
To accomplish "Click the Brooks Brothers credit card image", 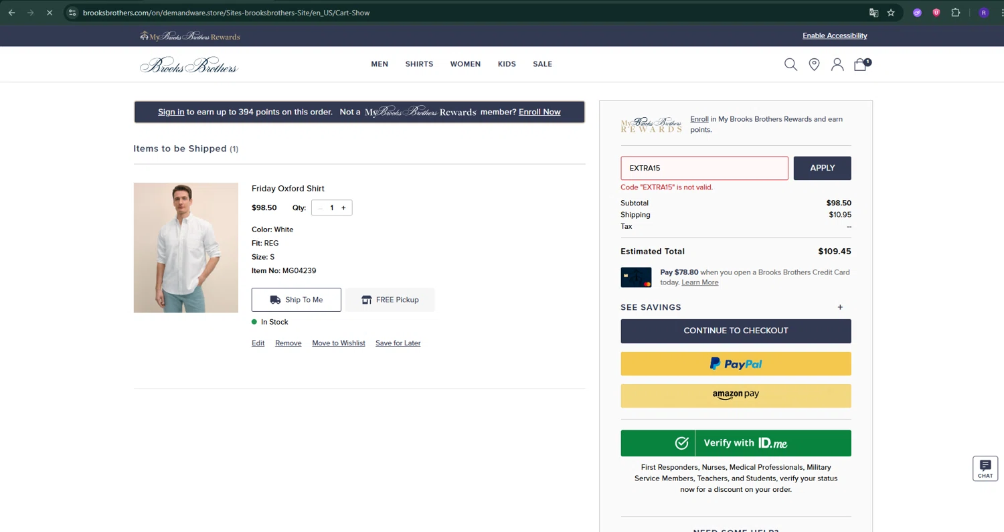I will [636, 277].
